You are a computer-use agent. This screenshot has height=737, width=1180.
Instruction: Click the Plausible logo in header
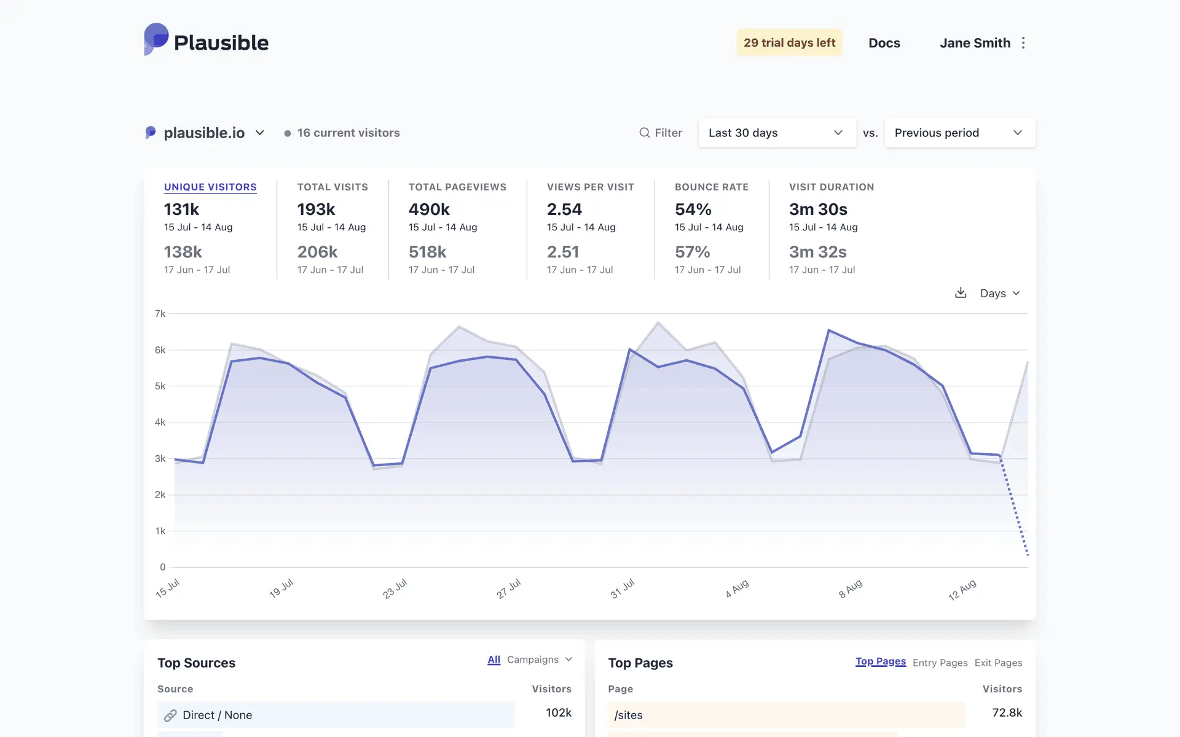point(206,41)
